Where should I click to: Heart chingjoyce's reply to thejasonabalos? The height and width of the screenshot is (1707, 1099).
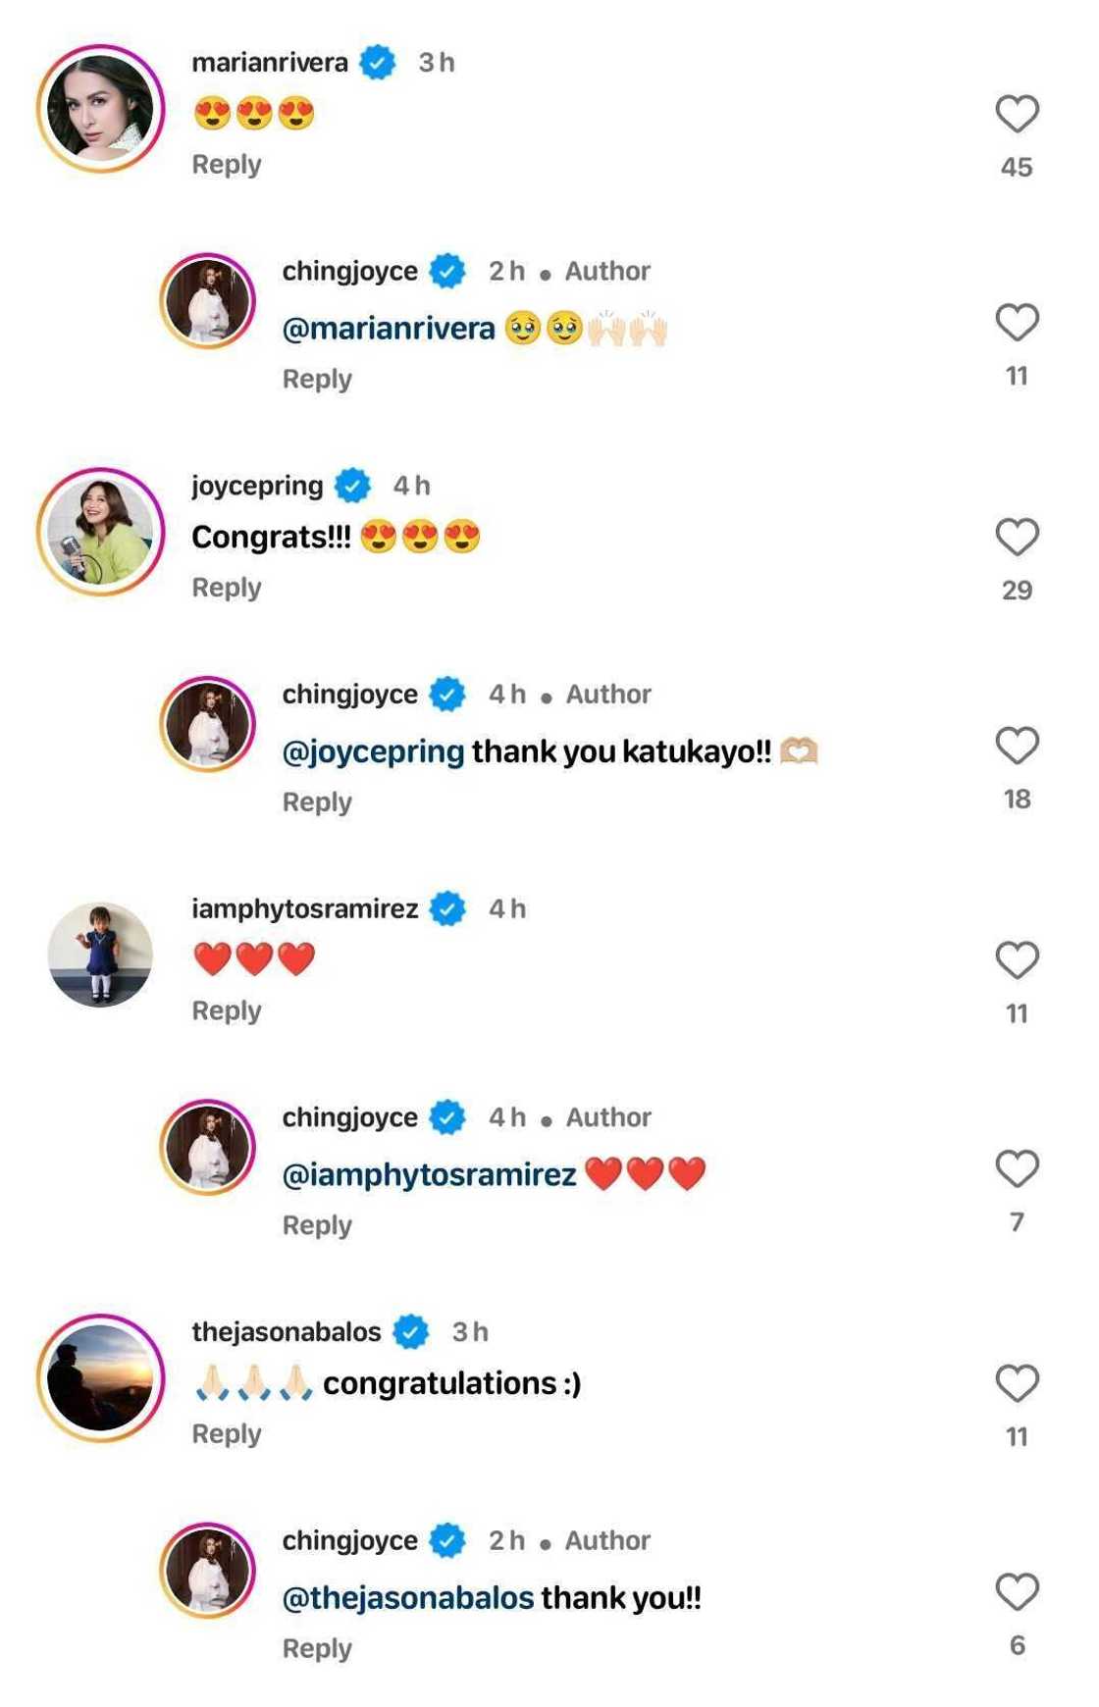[x=1017, y=1592]
